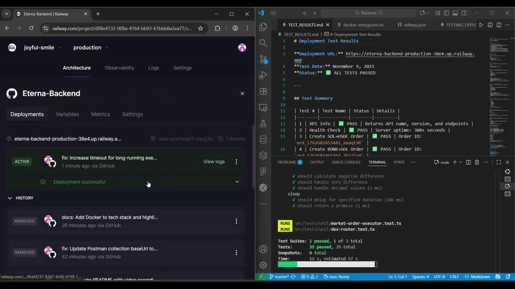Screen dimensions: 515x289
Task: Open more options for active deployment
Action: pos(236,162)
